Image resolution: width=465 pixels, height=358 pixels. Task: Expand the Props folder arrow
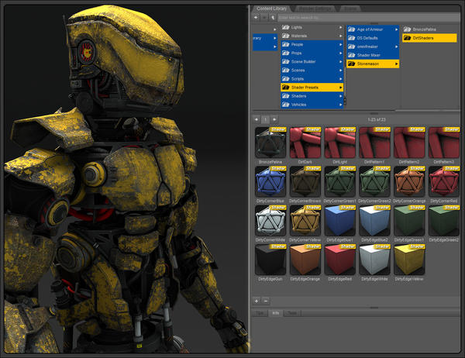point(341,53)
